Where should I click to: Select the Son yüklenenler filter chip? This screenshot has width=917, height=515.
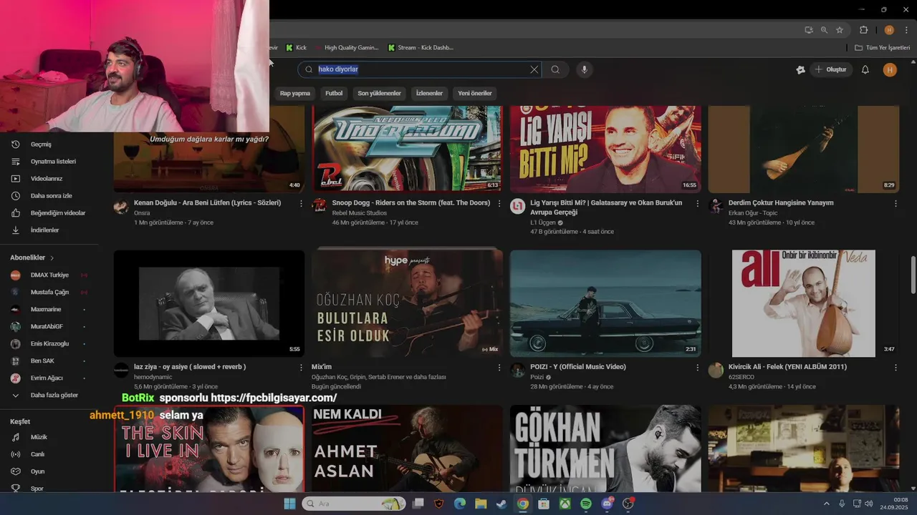[380, 93]
